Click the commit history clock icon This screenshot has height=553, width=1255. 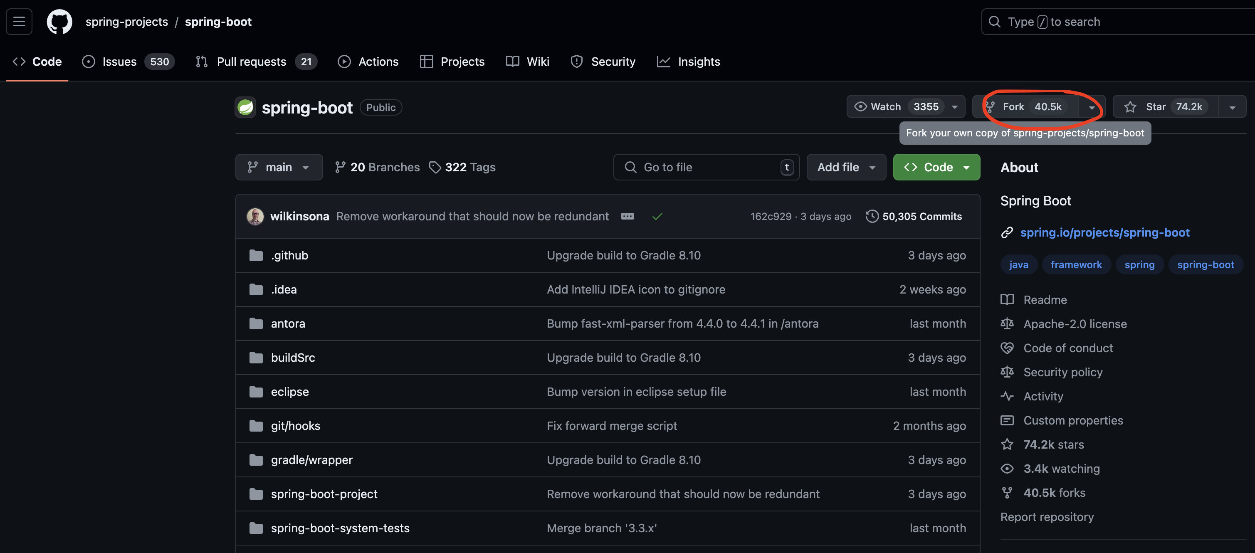(872, 216)
